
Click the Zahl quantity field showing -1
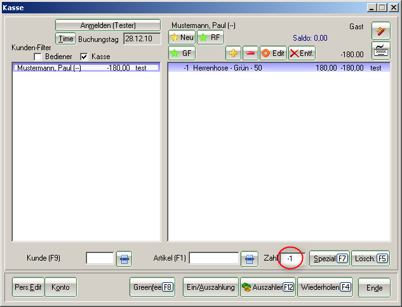click(x=293, y=259)
